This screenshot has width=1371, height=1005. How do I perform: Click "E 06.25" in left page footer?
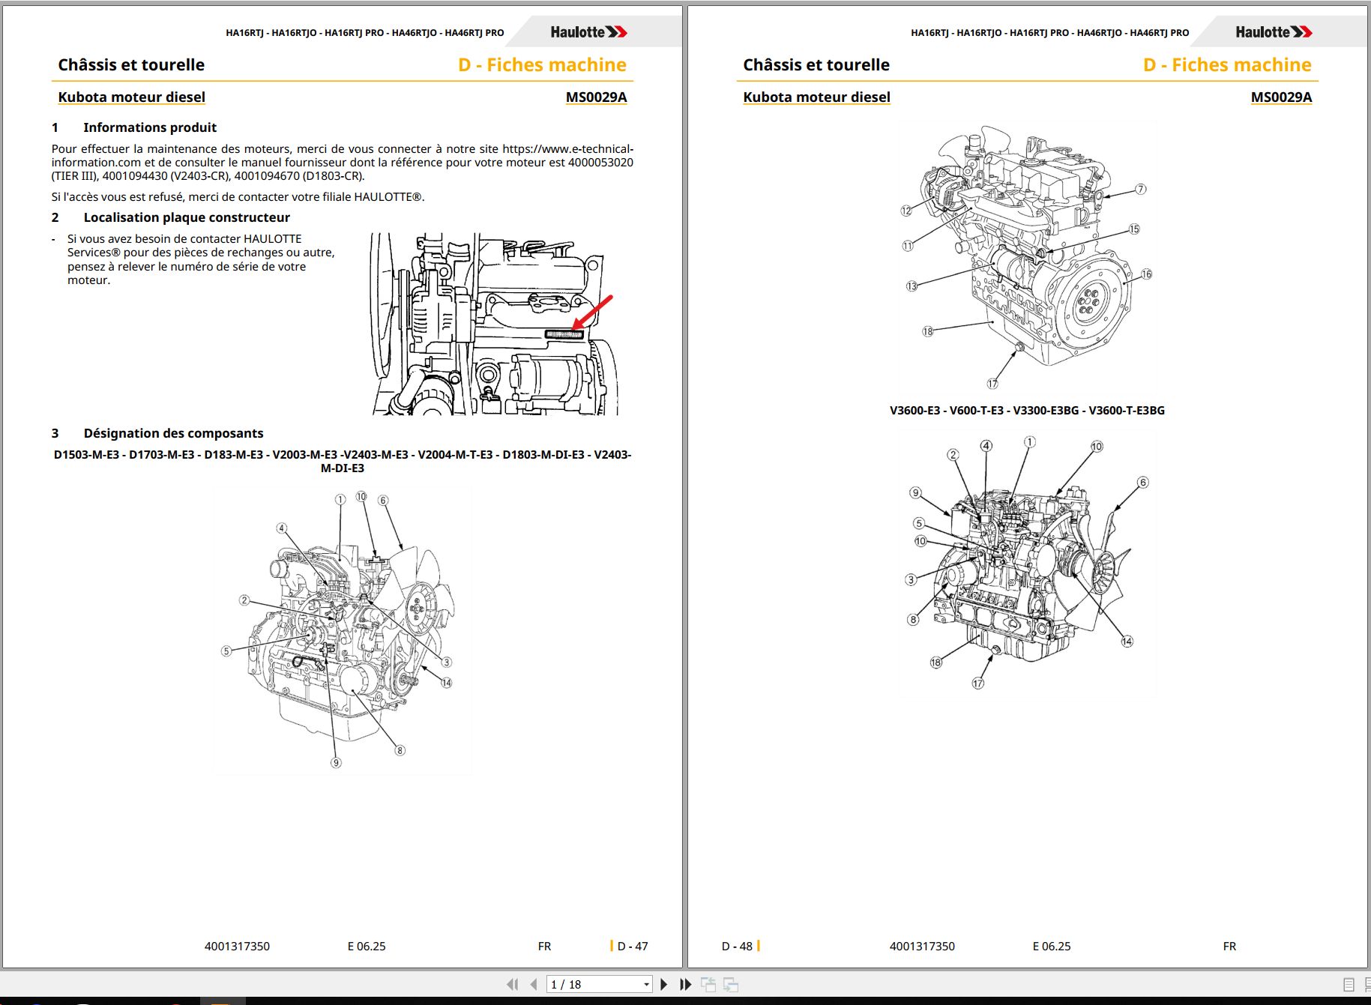click(x=367, y=946)
